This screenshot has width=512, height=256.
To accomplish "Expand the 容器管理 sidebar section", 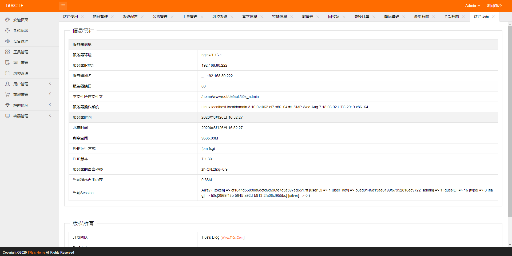I will [x=50, y=115].
